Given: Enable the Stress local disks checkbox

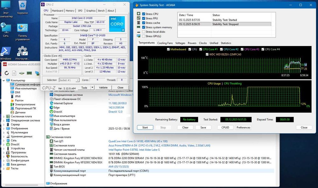Looking at the screenshot, I should (144, 31).
